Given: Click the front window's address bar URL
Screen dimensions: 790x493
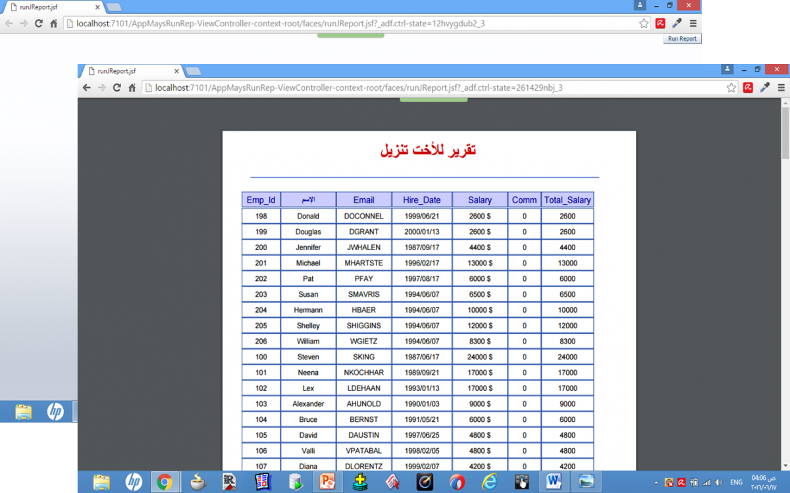Looking at the screenshot, I should (x=359, y=88).
